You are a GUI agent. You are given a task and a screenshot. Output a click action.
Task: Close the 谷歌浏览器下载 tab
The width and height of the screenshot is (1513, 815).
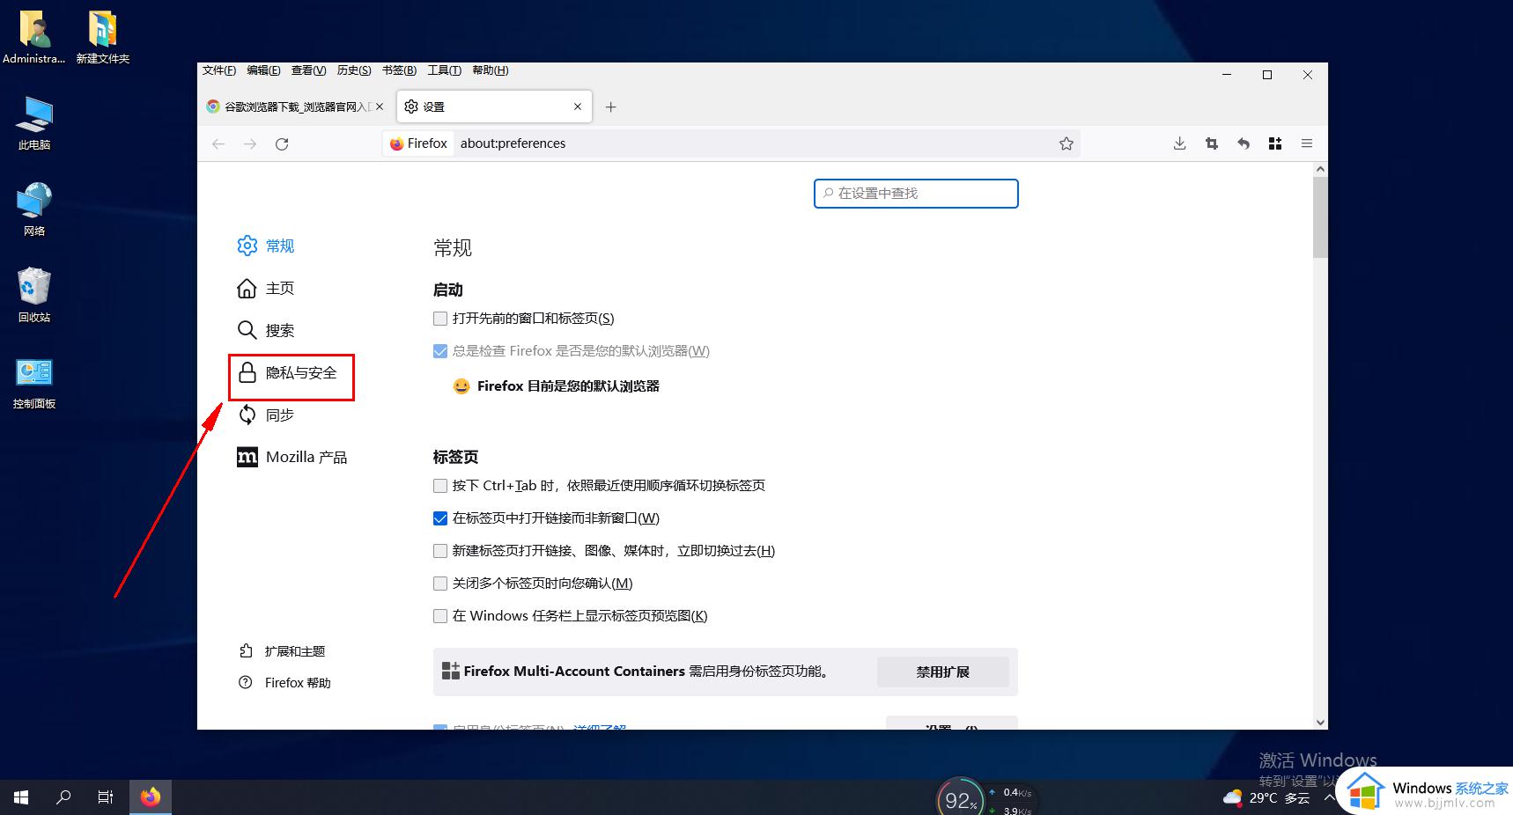click(380, 106)
